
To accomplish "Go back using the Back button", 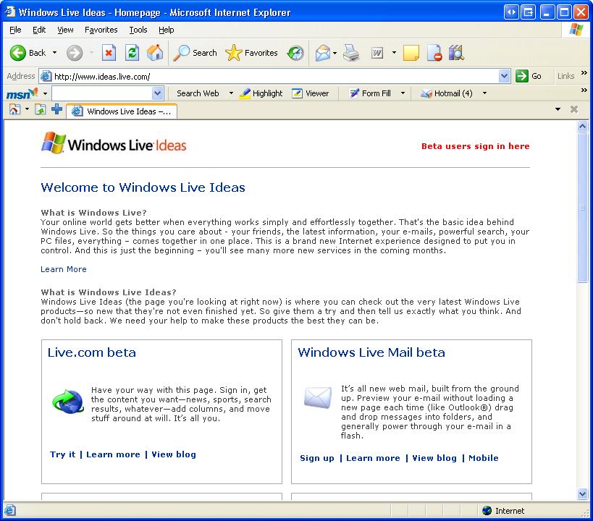I will pos(28,53).
